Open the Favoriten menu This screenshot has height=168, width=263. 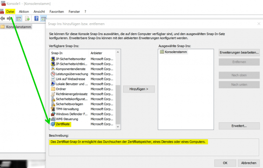pos(57,11)
